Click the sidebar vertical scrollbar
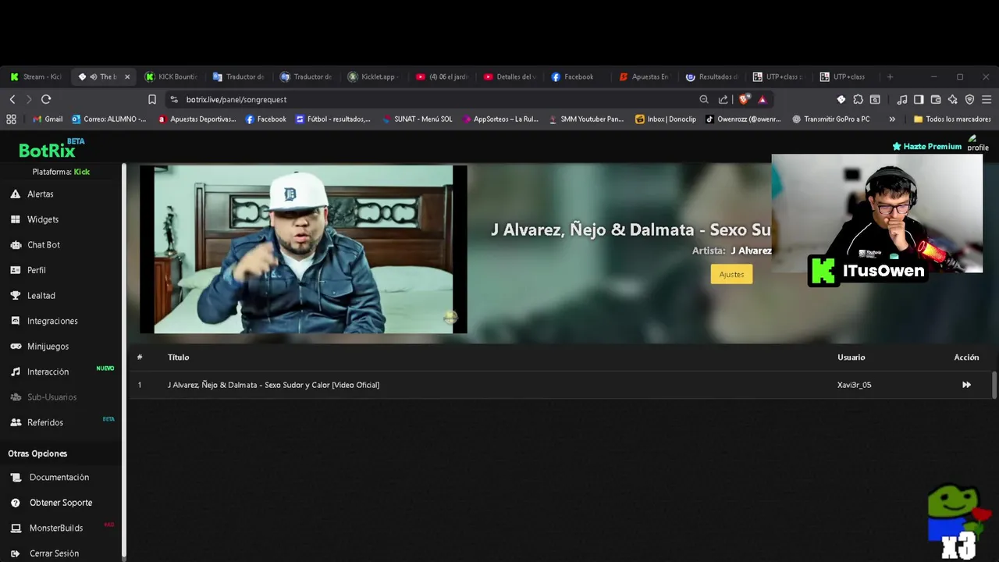This screenshot has width=999, height=562. point(123,359)
